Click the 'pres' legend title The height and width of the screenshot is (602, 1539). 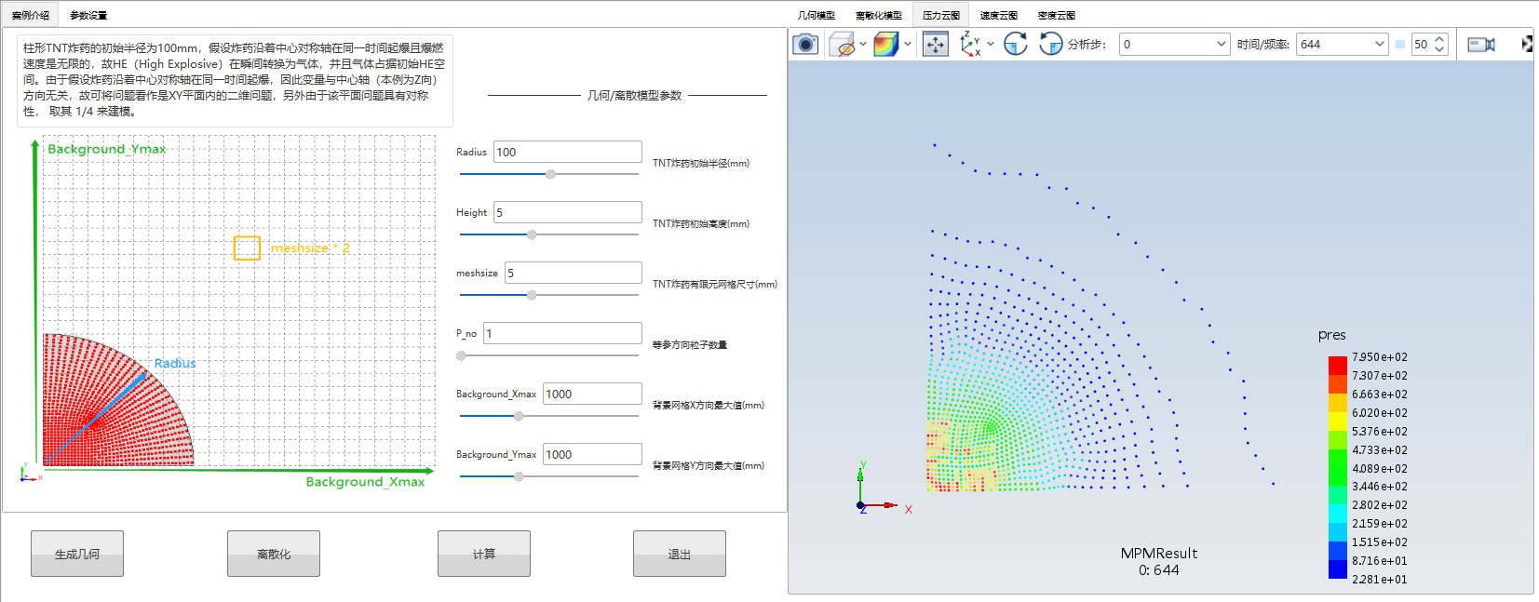coord(1332,335)
